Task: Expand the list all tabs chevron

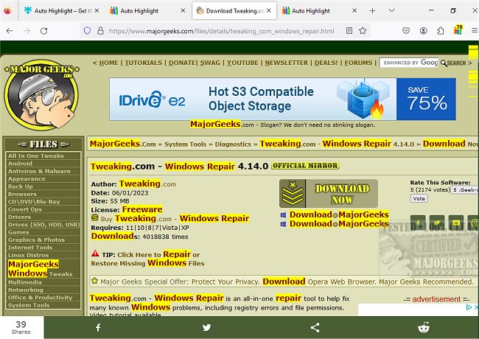Action: [391, 11]
